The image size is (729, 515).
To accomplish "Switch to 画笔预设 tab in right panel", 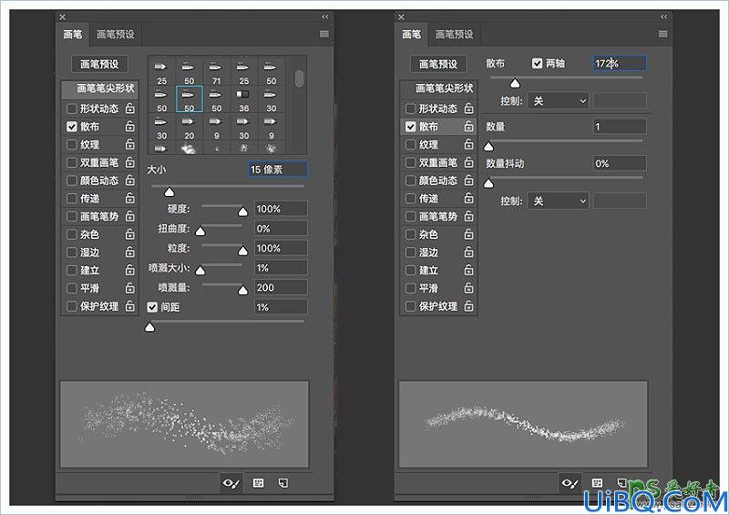I will click(x=454, y=35).
